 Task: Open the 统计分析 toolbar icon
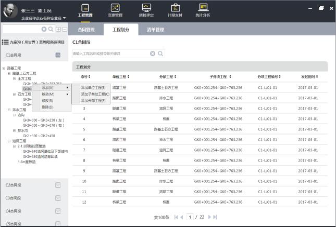tap(203, 10)
